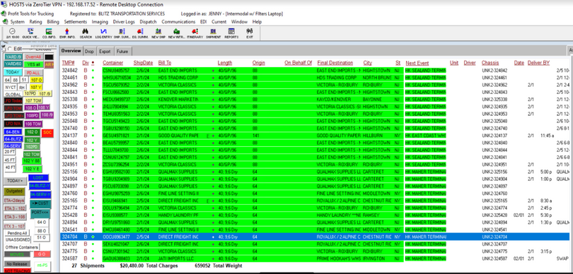
Task: Open the Settlements menu
Action: (x=76, y=22)
